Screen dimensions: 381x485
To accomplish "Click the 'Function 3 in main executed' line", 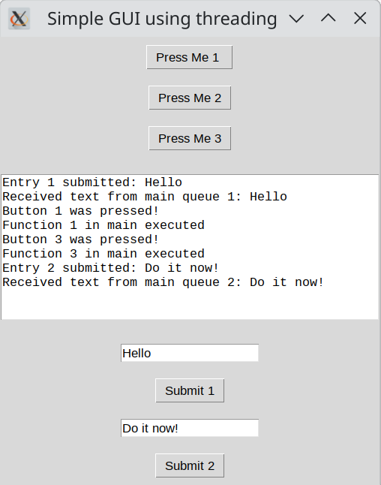I will [x=103, y=253].
